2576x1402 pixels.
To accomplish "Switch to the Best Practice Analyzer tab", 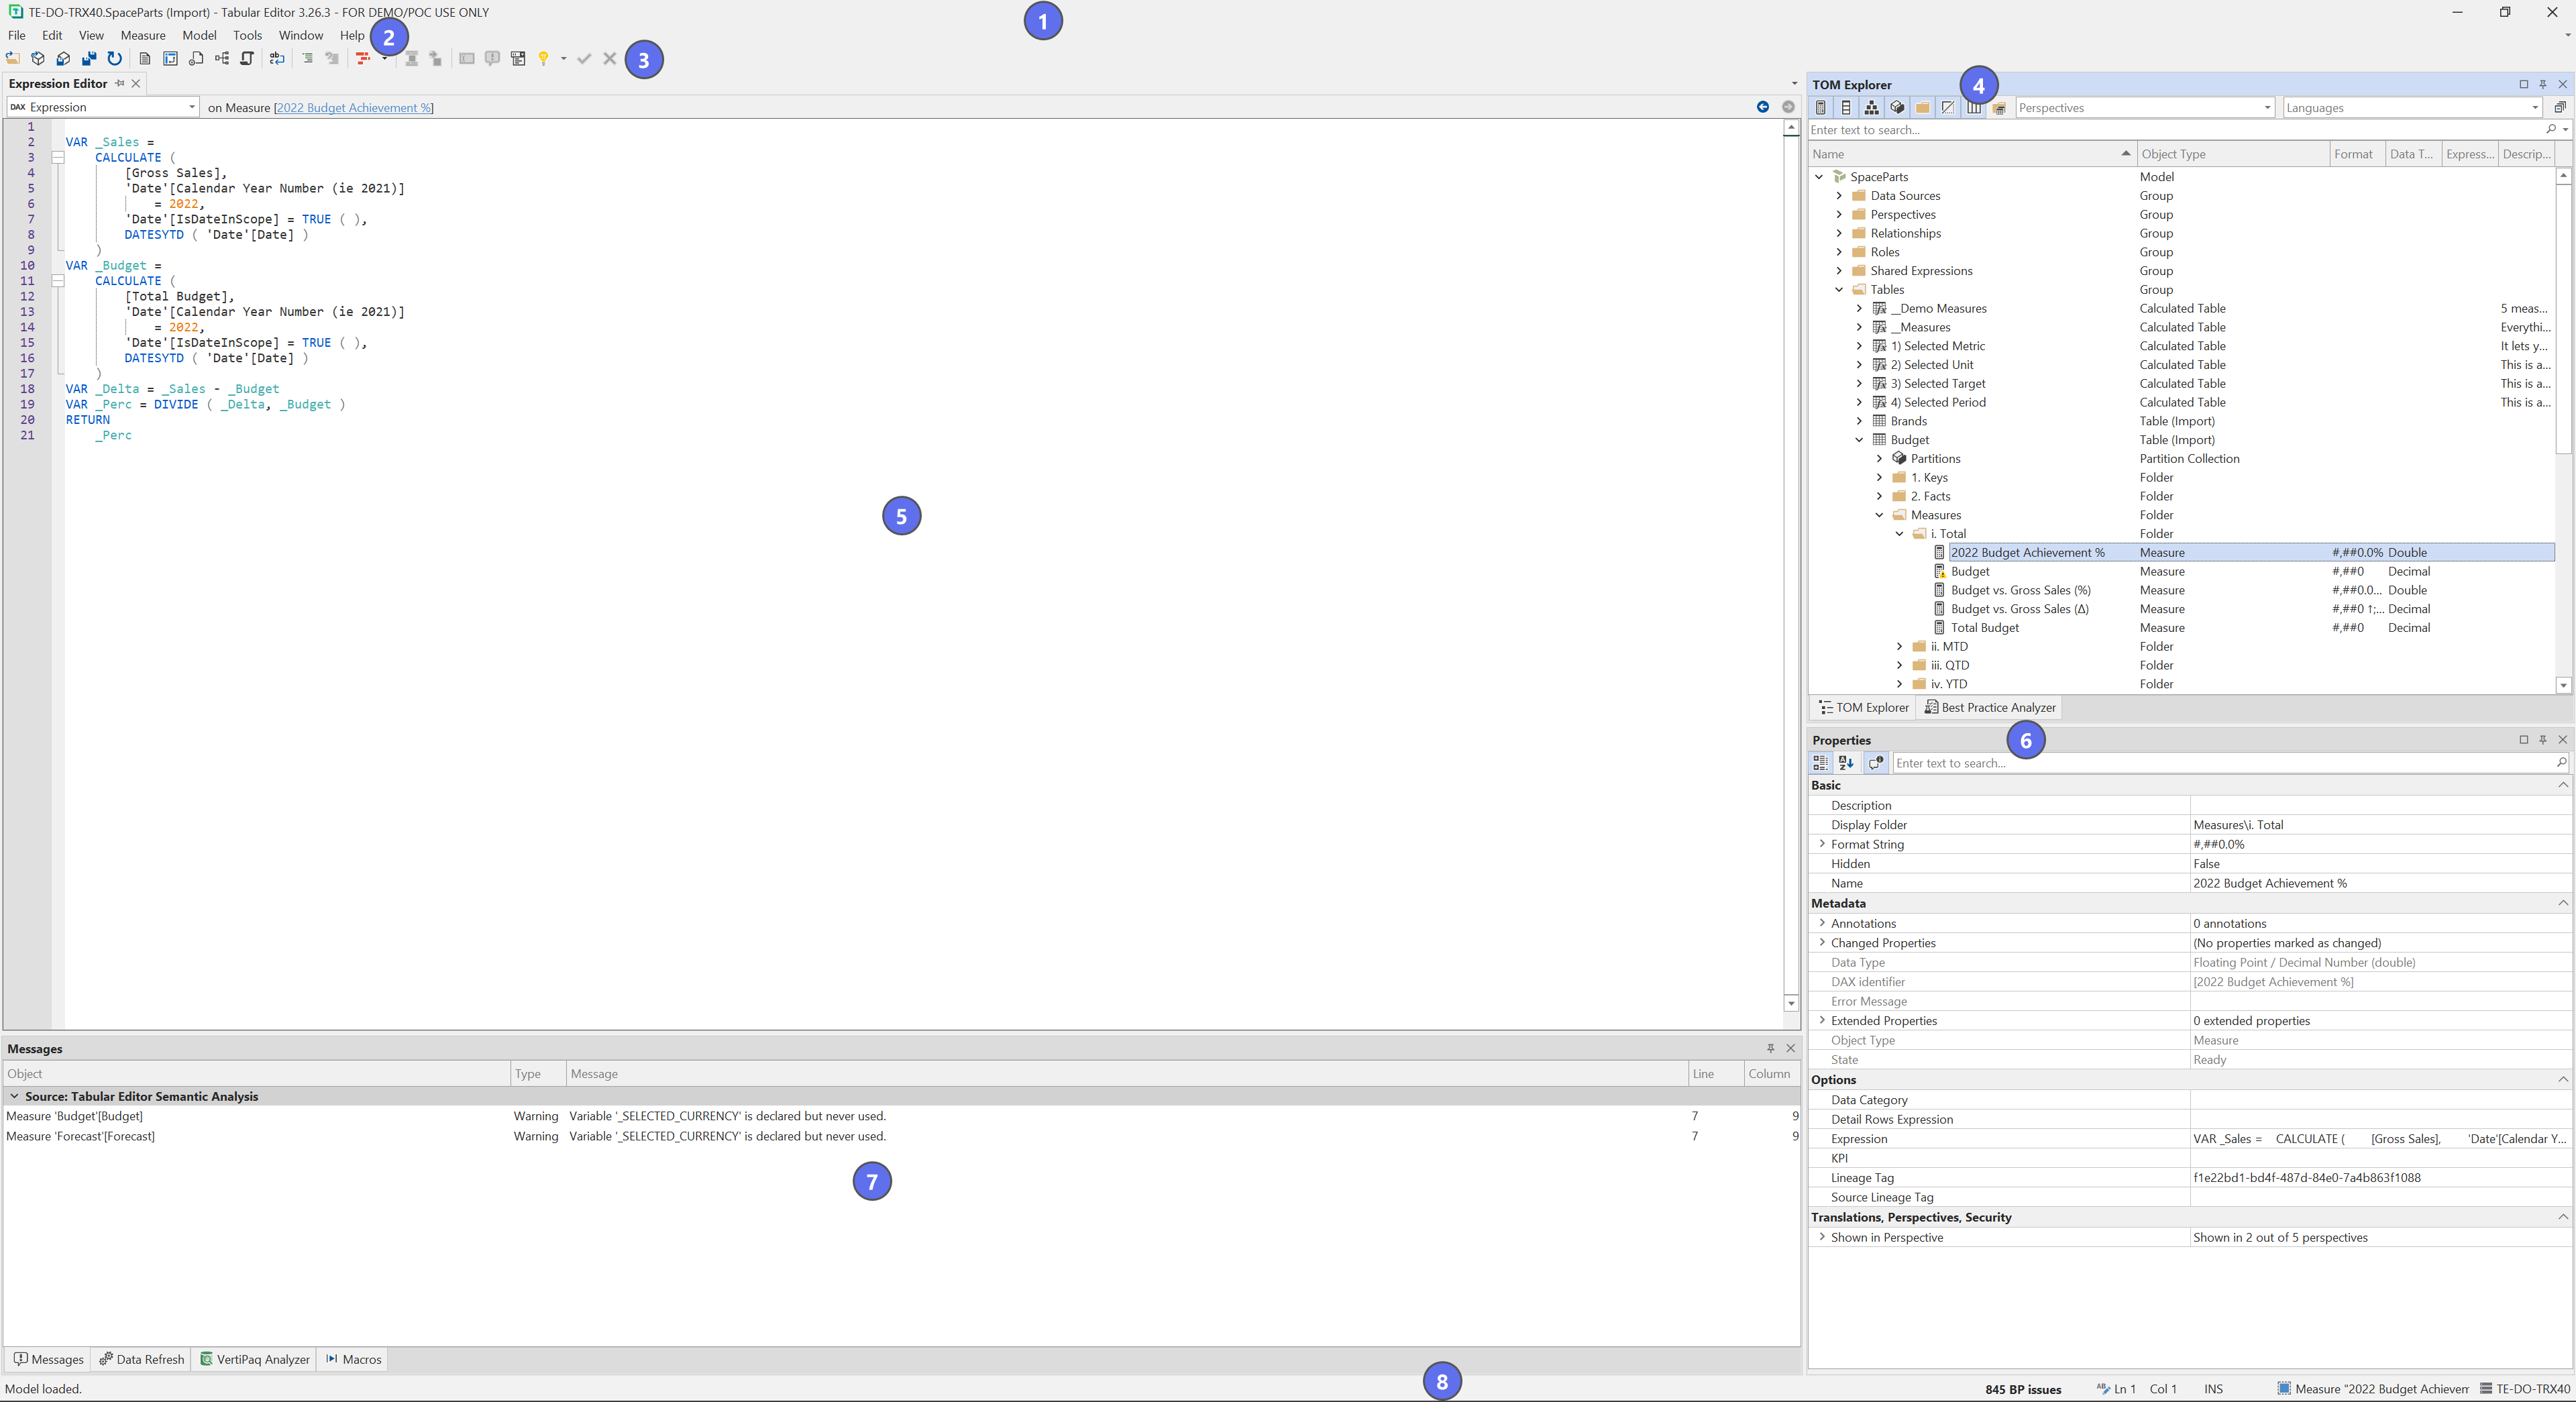I will coord(1989,707).
